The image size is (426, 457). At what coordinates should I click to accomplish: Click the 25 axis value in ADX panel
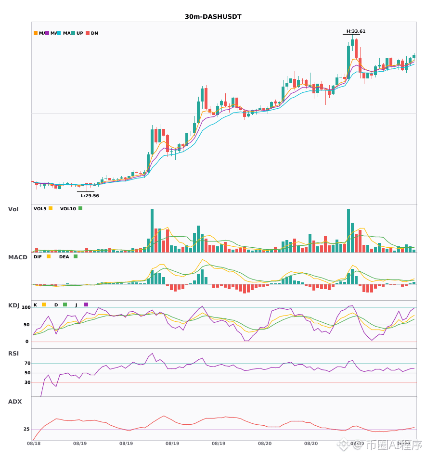26,429
